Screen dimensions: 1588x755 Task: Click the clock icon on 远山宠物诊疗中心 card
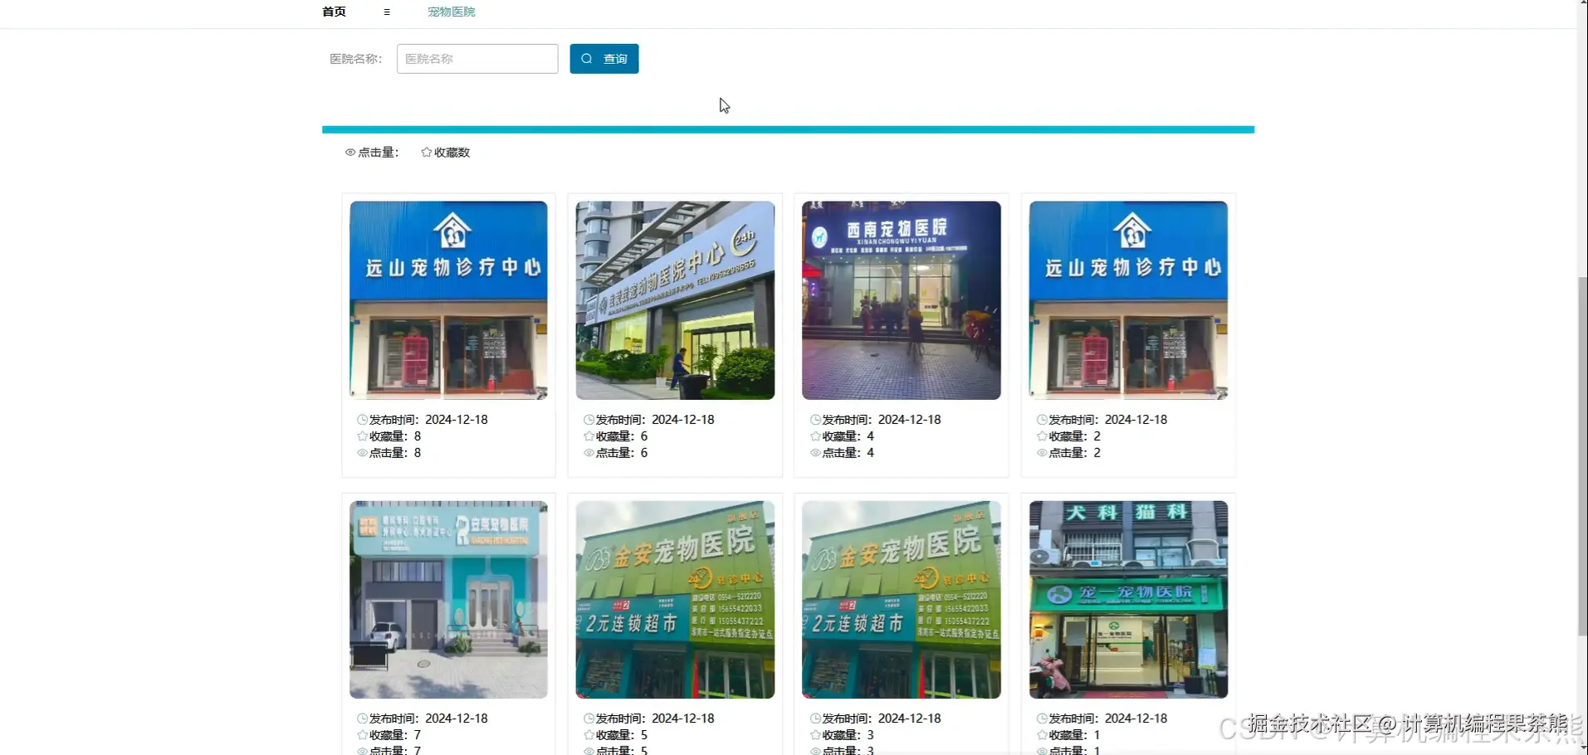pos(361,419)
